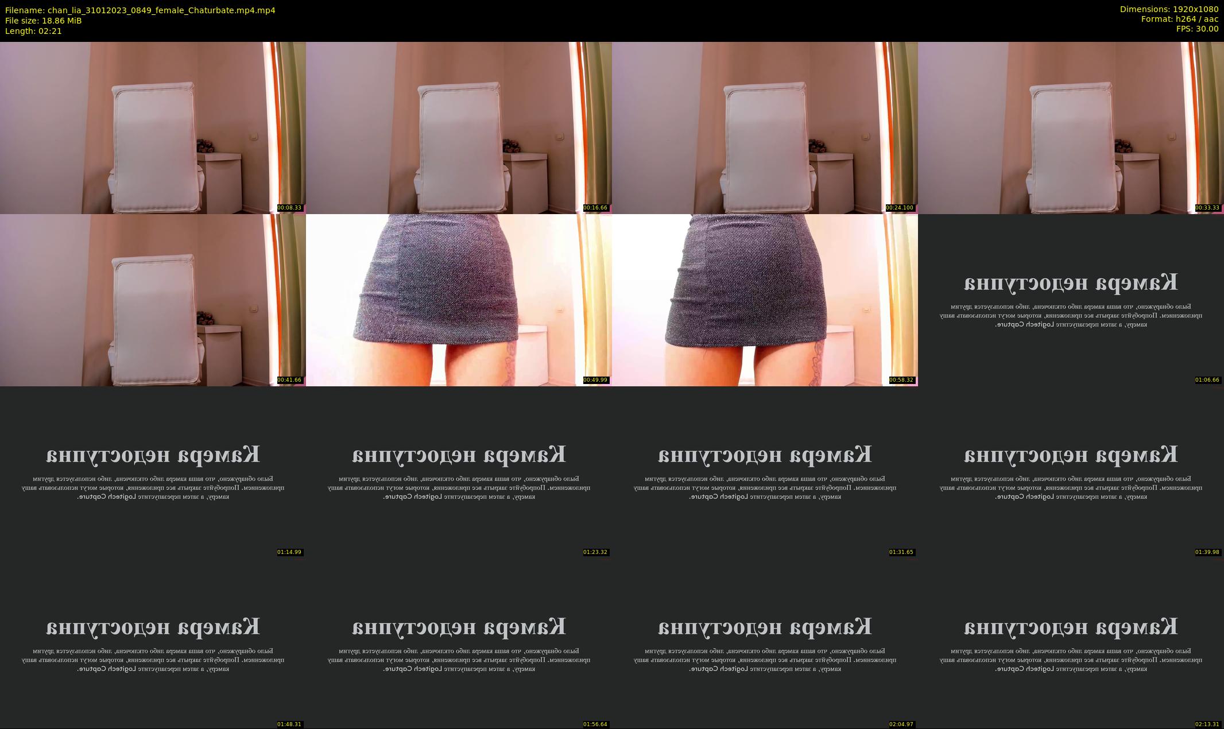1224x729 pixels.
Task: Select the thumbnail frame stamped 00:16.66
Action: point(459,127)
